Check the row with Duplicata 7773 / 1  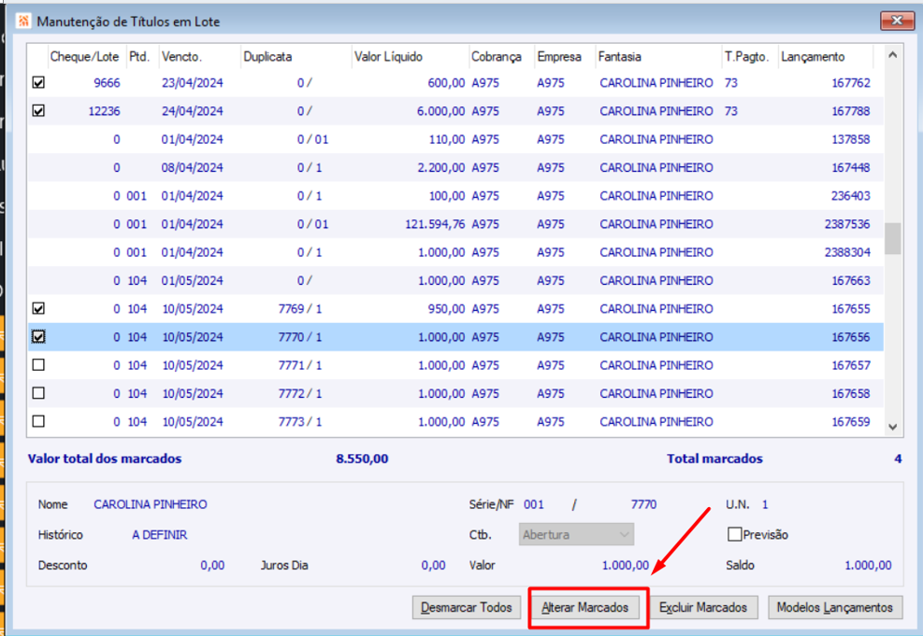pos(38,421)
